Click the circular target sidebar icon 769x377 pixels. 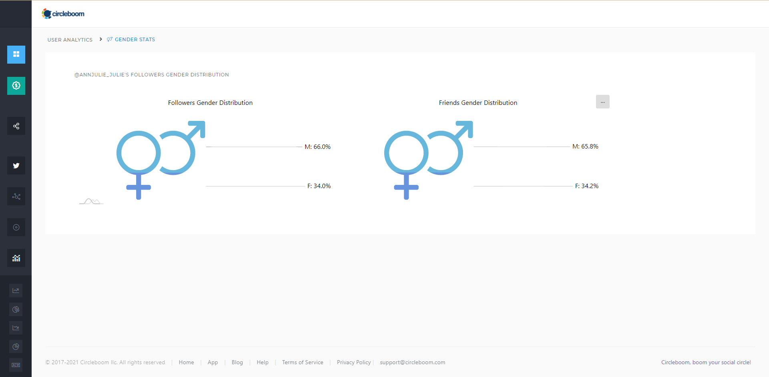tap(16, 227)
